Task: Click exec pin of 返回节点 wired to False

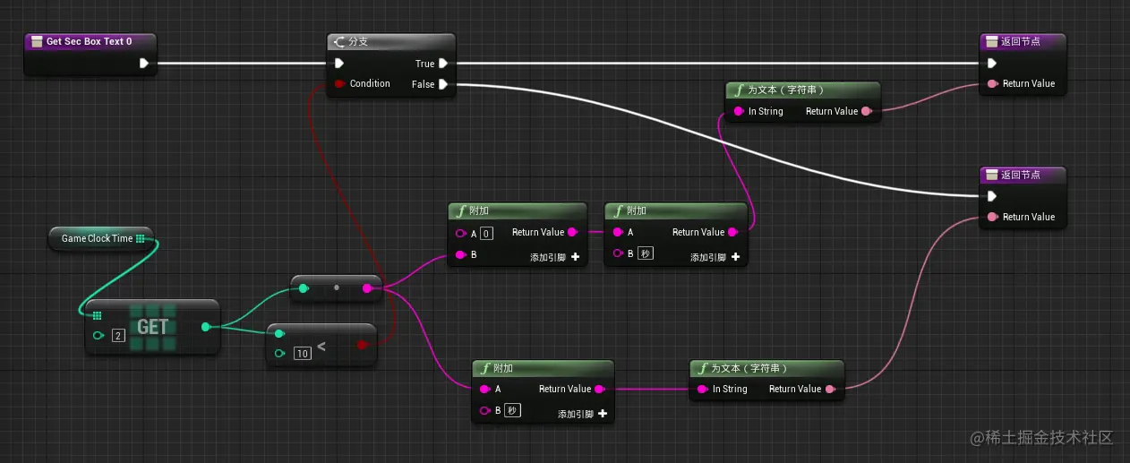Action: coord(991,196)
